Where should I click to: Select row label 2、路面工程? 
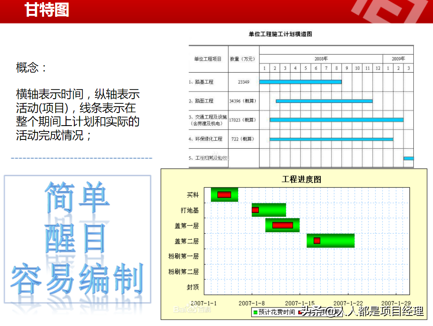(201, 101)
